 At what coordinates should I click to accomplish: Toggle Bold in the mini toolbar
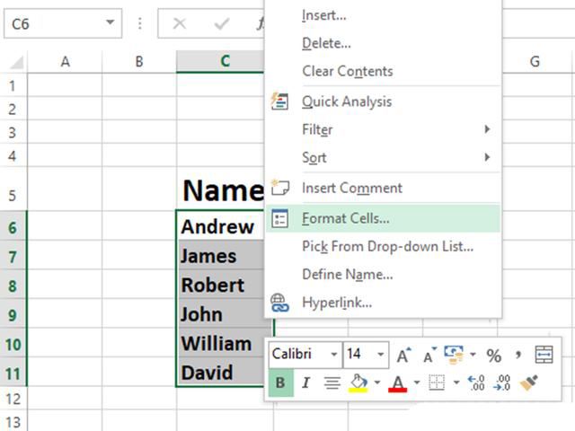[x=280, y=383]
